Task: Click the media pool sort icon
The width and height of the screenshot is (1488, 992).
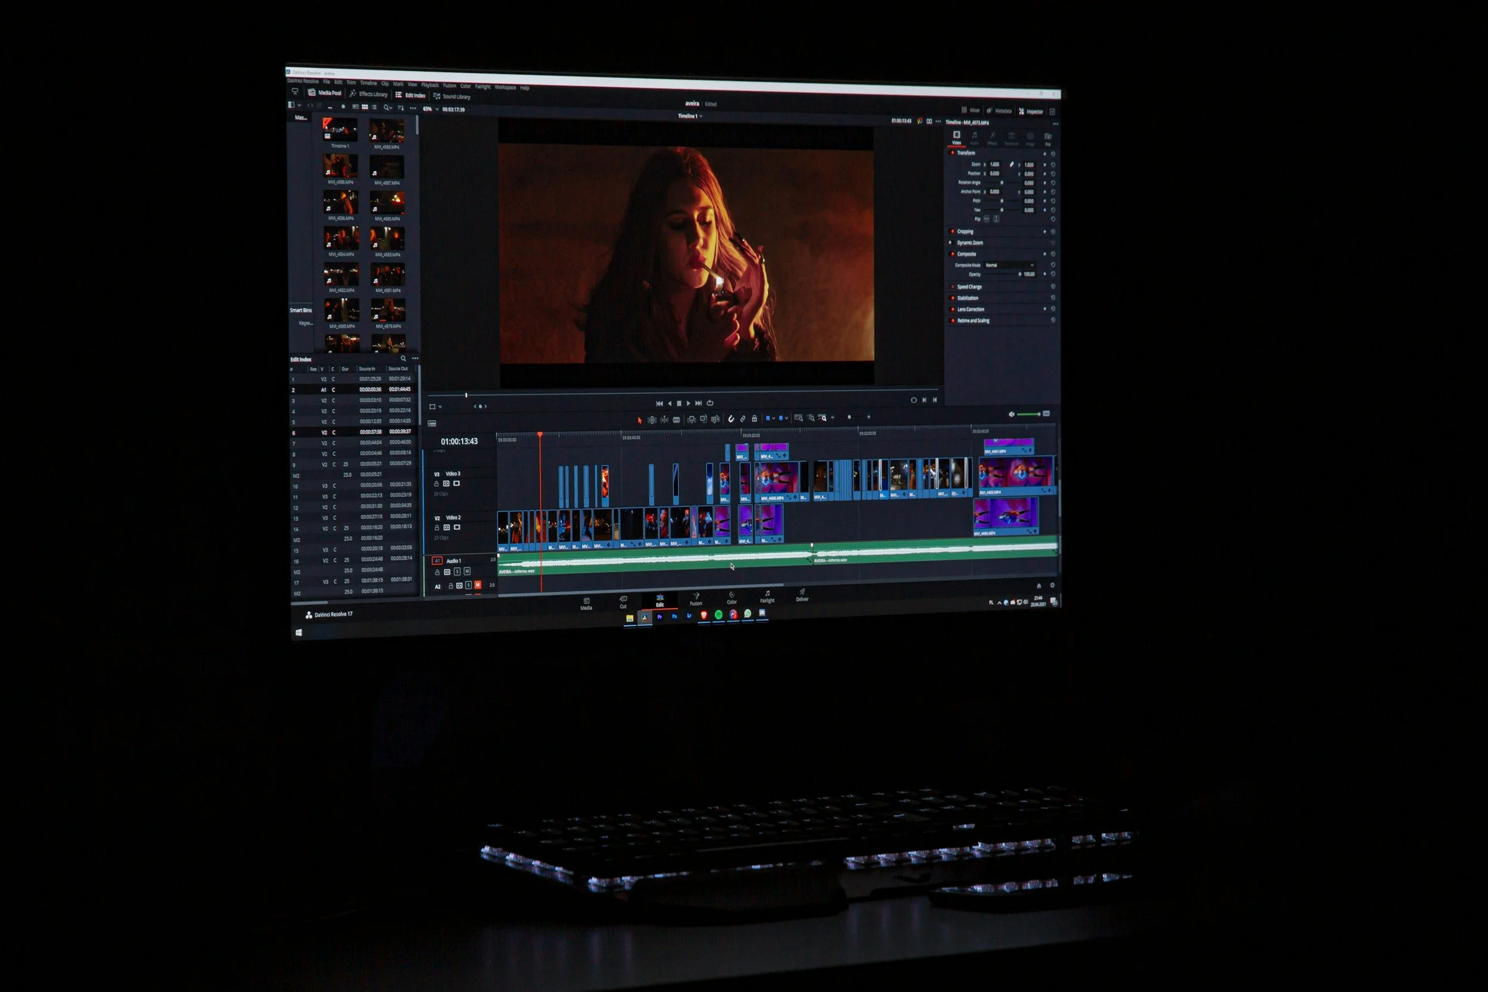Action: point(401,108)
